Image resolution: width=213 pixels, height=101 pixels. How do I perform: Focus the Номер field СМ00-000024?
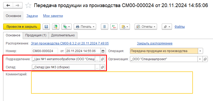point(45,51)
